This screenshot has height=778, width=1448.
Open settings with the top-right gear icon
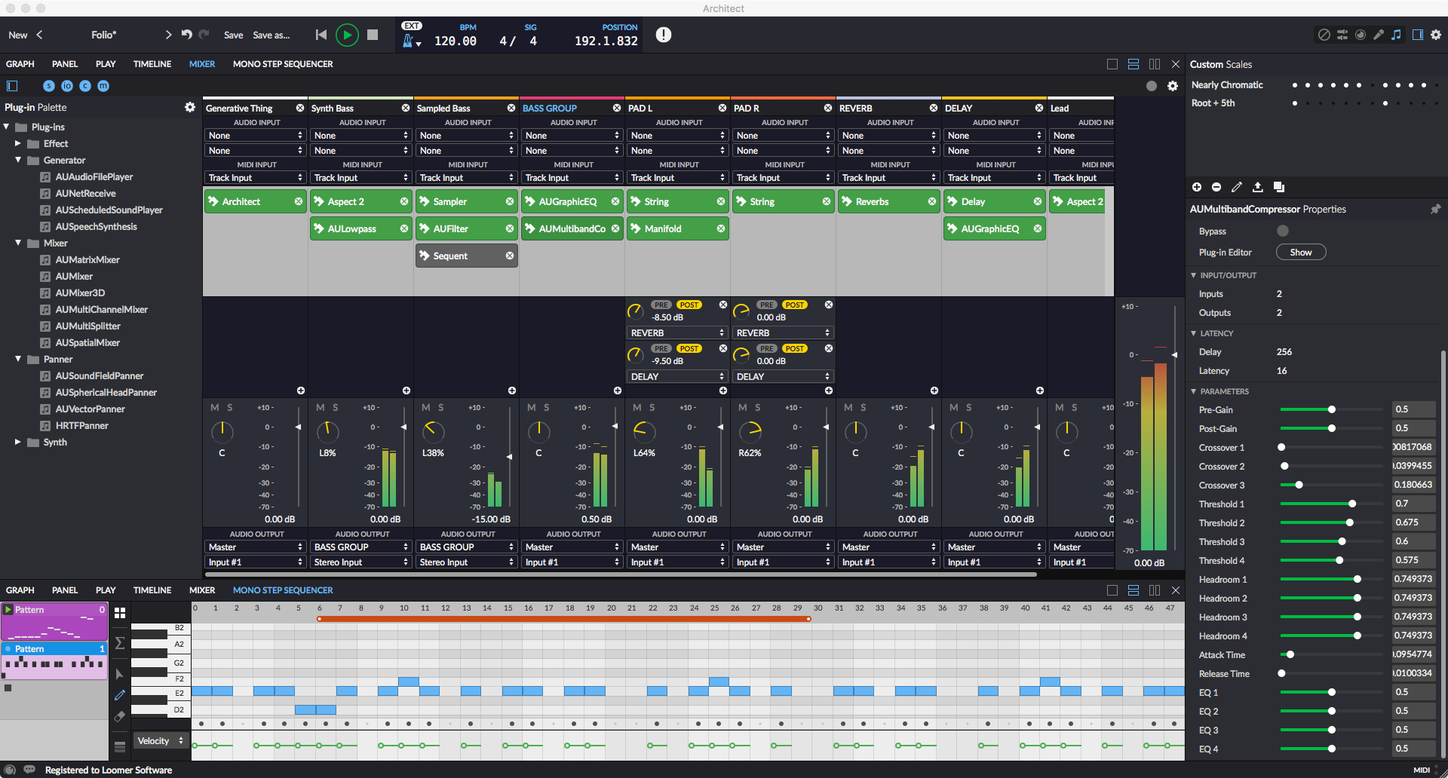(x=1436, y=35)
